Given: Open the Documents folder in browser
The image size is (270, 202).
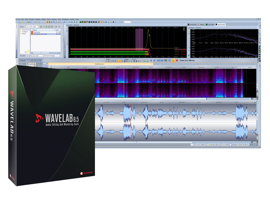Looking at the screenshot, I should pos(26,30).
